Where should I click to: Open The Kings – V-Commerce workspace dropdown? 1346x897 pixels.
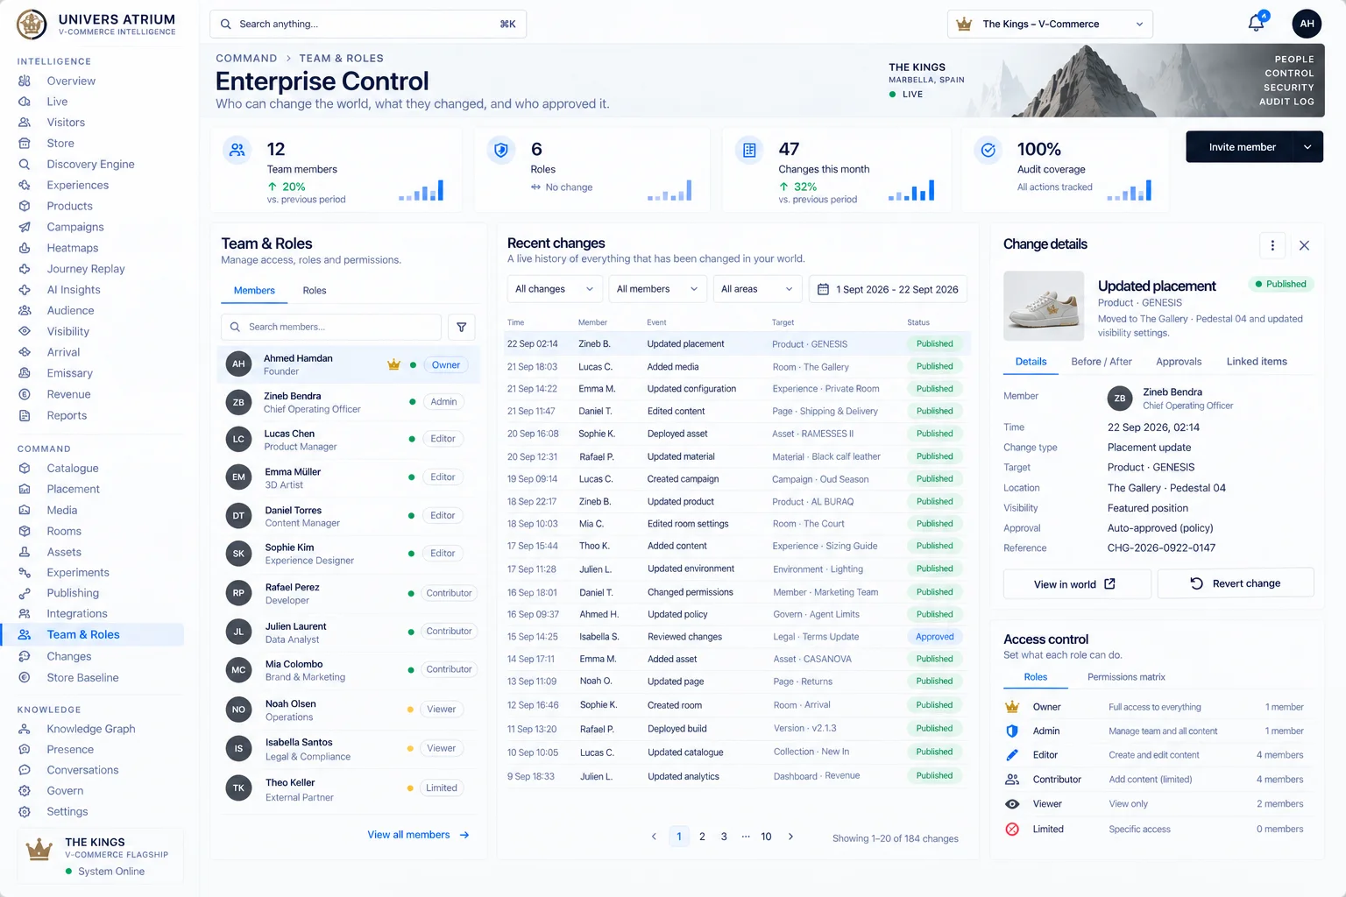click(1050, 24)
